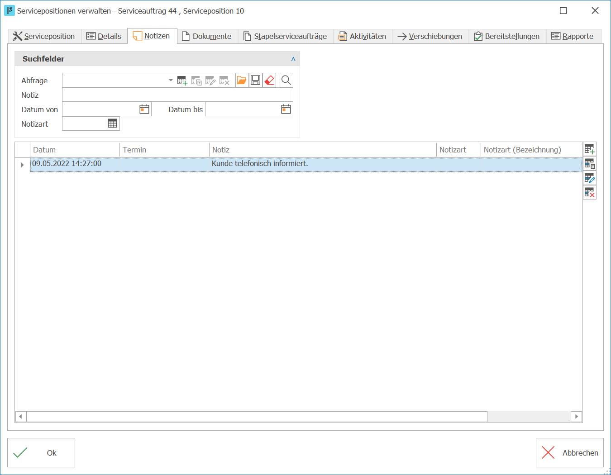Image resolution: width=611 pixels, height=475 pixels.
Task: Open the Bereitstellungen tab
Action: point(507,36)
